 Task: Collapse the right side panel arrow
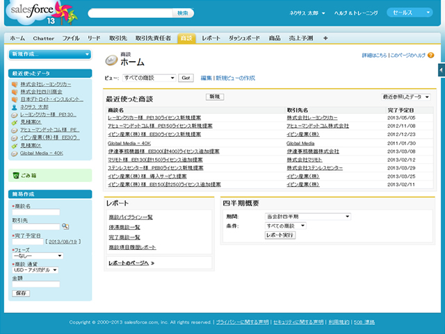[441, 69]
